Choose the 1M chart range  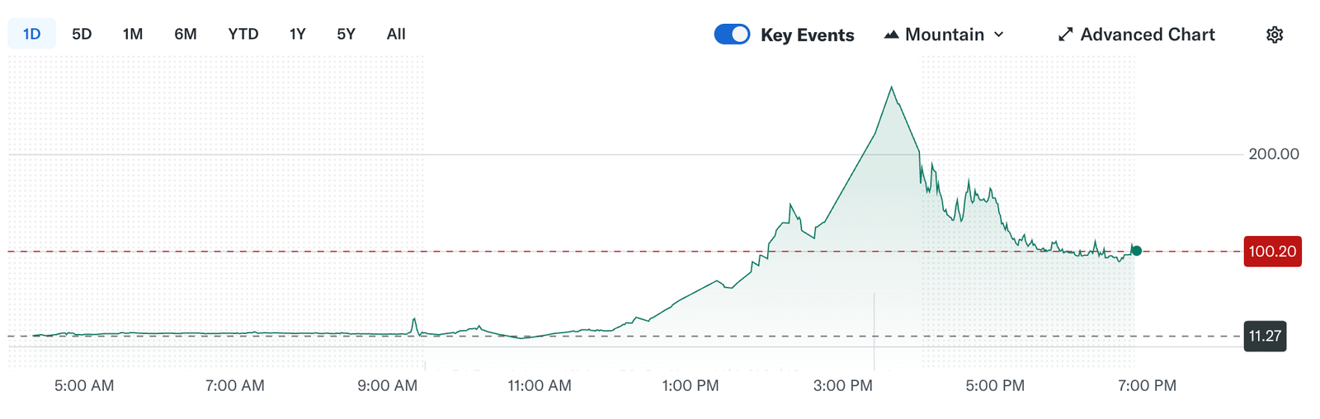click(133, 34)
